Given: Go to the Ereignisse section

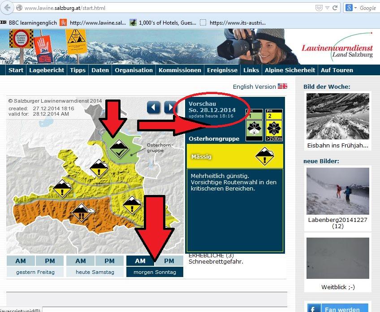Looking at the screenshot, I should click(222, 70).
